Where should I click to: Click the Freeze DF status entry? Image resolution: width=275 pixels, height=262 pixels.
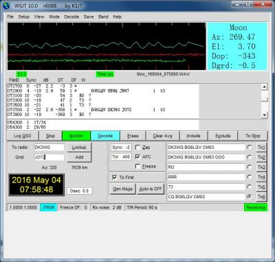point(74,208)
